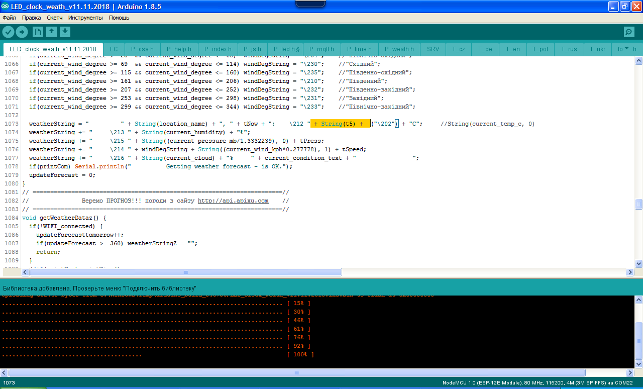Switch to the SRV tab
Screen dimensions: 643x389
[x=433, y=49]
